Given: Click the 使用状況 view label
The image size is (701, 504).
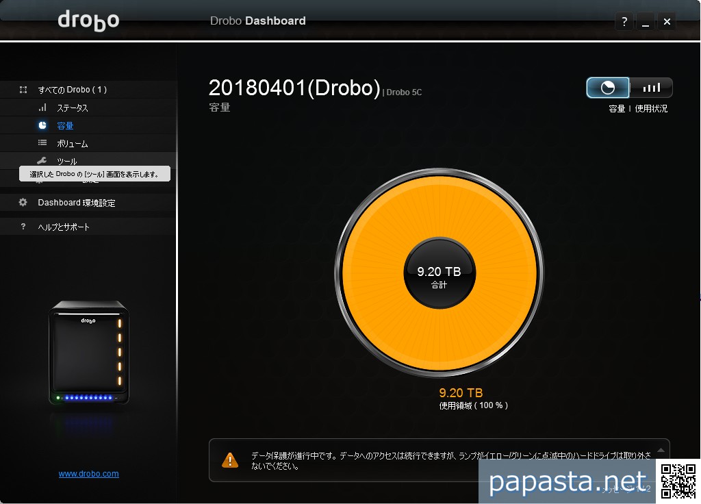Looking at the screenshot, I should tap(651, 109).
